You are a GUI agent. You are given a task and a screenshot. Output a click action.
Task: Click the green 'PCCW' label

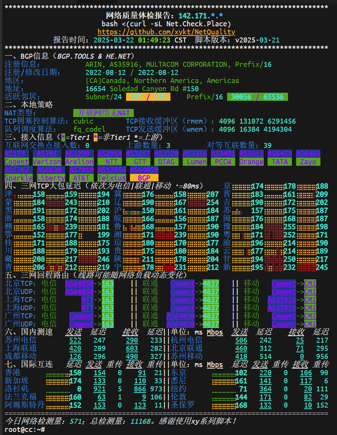point(223,162)
